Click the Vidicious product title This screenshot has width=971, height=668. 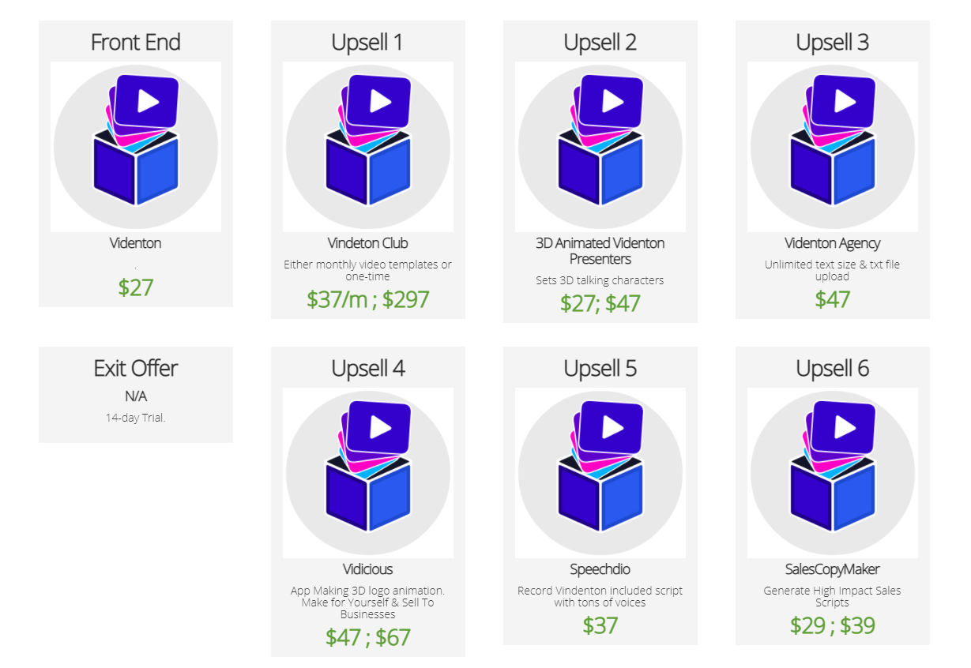368,569
